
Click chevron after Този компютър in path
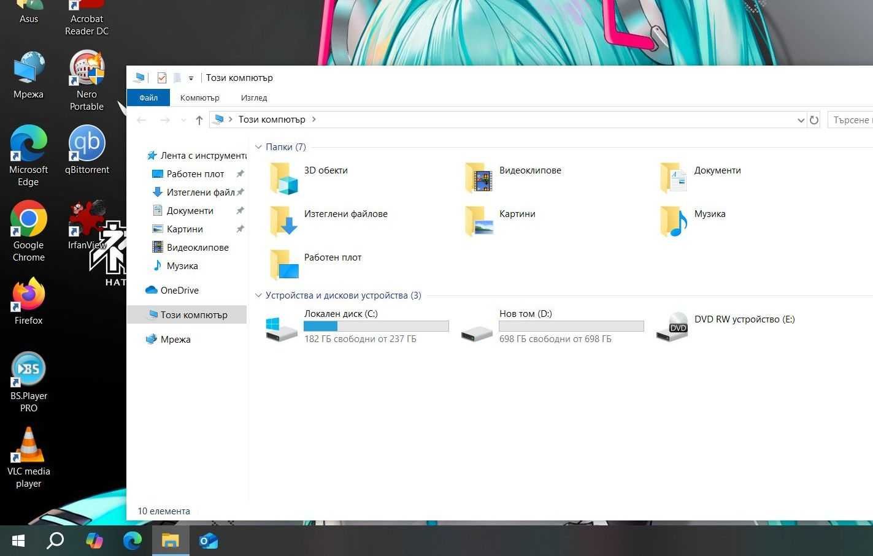coord(313,120)
